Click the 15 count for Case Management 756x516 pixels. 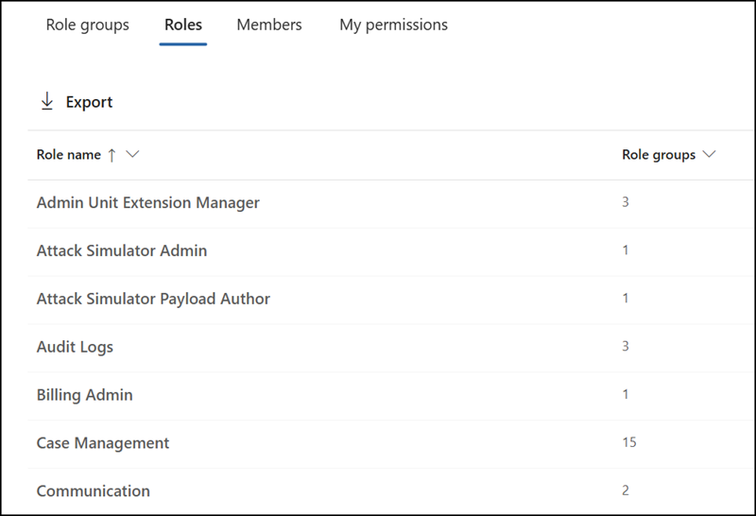tap(629, 442)
